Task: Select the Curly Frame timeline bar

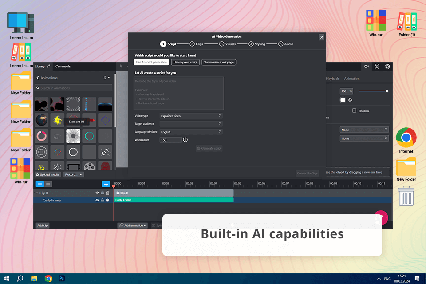Action: (x=174, y=200)
